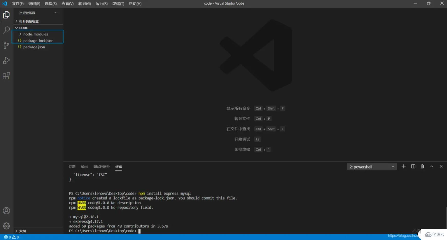
Task: Open the Accounts menu icon
Action: 6,211
